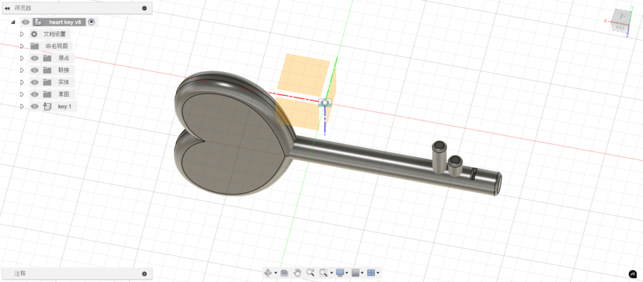
Task: Select the Orbit tool in navigation bar
Action: click(x=267, y=273)
